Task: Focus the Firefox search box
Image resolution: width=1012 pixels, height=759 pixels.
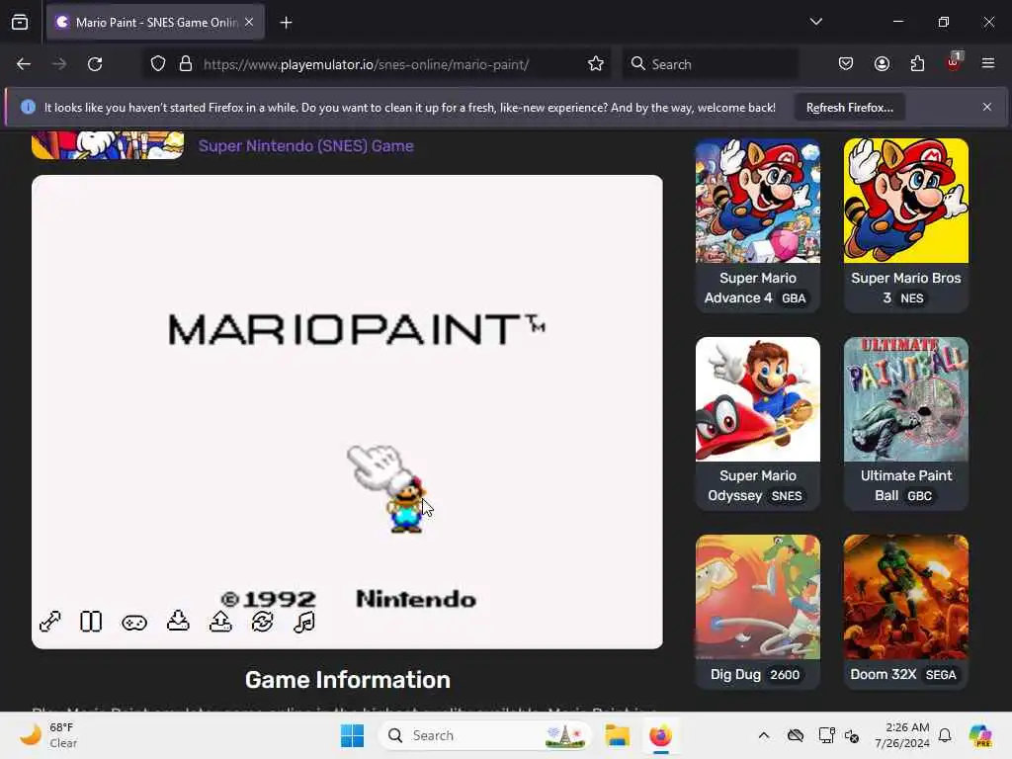Action: 710,64
